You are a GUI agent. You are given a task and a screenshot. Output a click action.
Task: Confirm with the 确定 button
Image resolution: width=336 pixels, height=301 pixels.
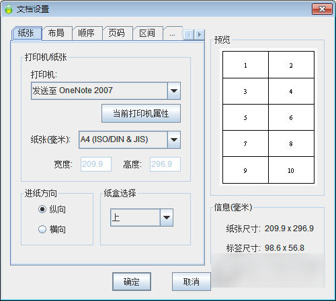[132, 282]
